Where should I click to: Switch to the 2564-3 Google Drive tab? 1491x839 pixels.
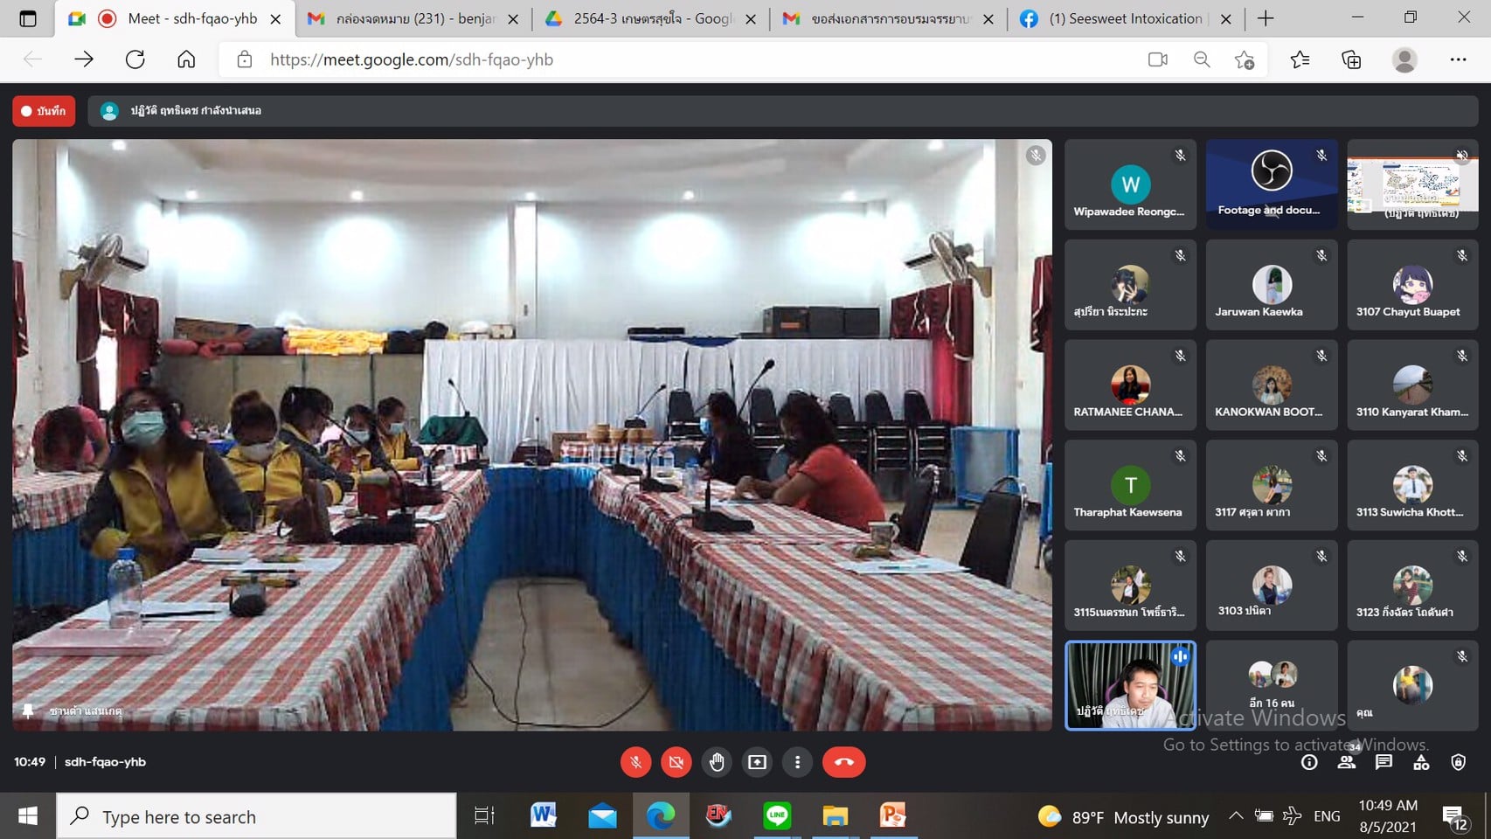(651, 18)
